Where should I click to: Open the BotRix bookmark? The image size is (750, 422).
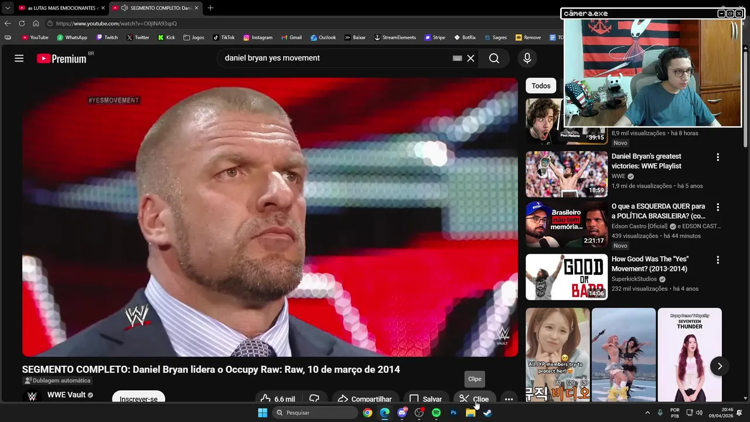tap(465, 38)
